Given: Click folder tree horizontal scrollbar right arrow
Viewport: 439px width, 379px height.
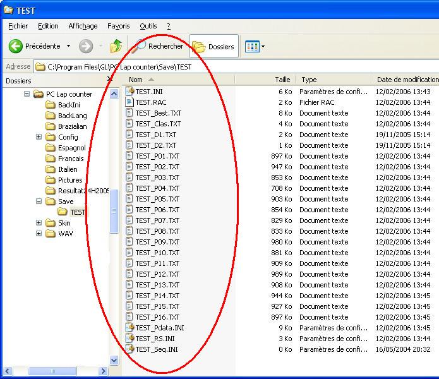Looking at the screenshot, I should pos(103,371).
